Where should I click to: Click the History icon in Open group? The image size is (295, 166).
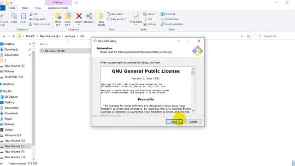click(x=150, y=24)
